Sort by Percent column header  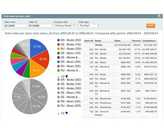136,41
